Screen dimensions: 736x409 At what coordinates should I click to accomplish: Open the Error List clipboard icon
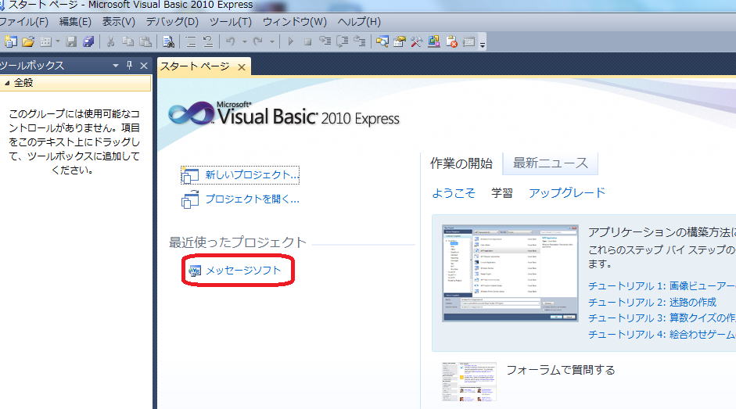coord(451,41)
